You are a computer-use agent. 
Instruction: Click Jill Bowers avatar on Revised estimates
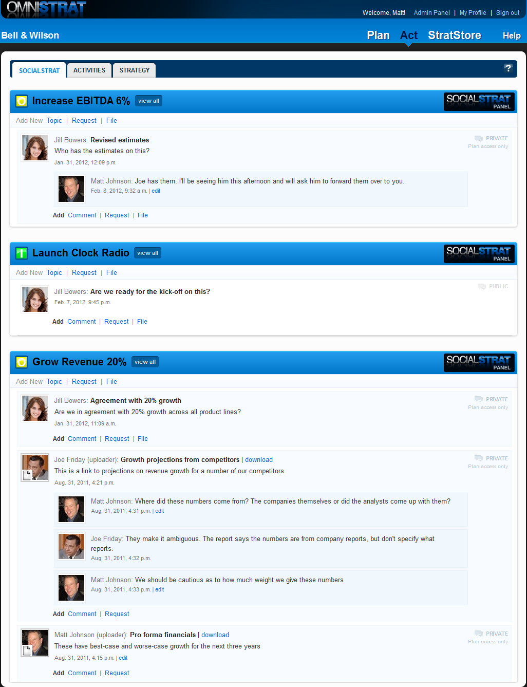coord(35,148)
